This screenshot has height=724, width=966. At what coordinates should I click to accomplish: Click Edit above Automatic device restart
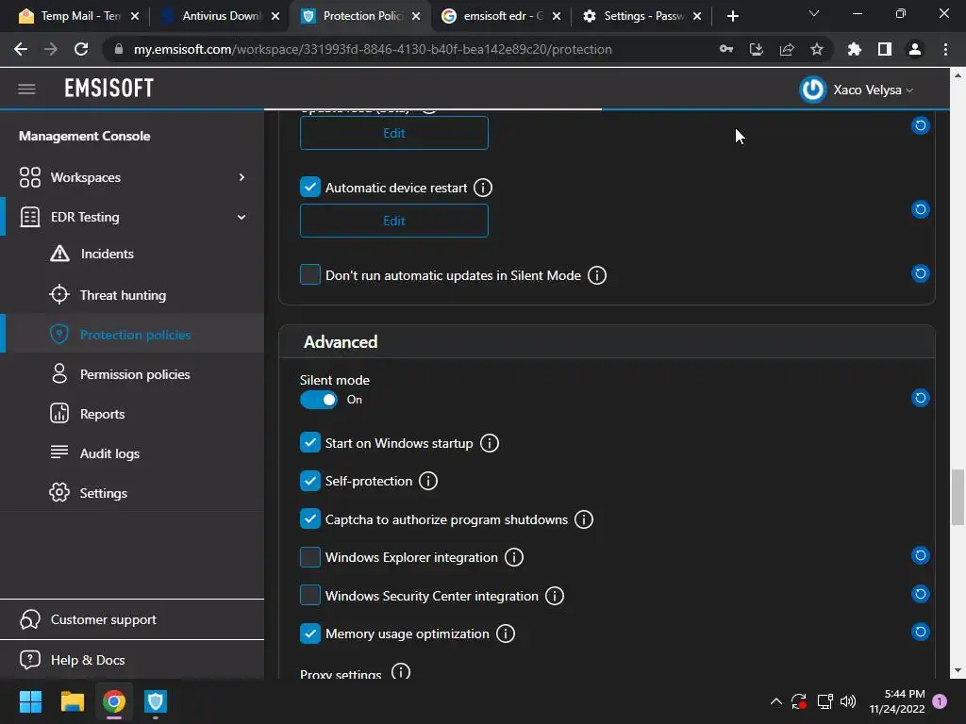394,133
